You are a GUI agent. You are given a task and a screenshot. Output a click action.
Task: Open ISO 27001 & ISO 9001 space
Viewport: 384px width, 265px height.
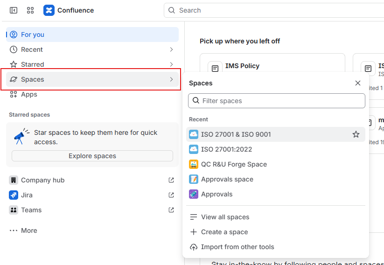click(276, 134)
